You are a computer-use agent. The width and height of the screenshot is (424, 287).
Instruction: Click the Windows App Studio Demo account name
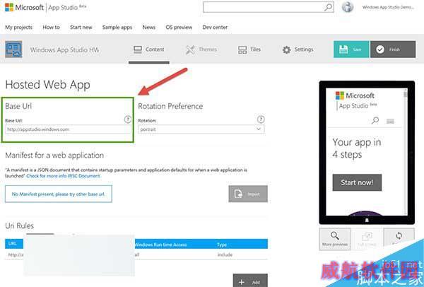click(388, 7)
